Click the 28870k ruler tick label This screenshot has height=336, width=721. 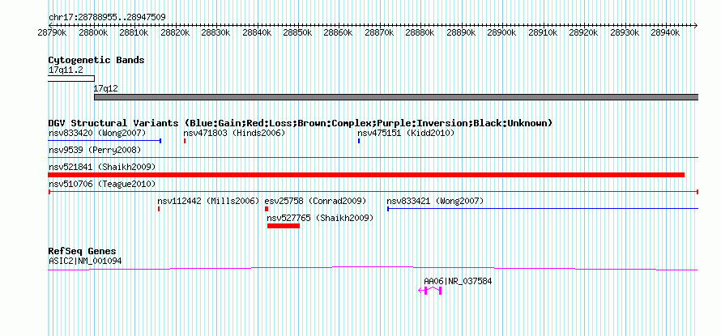pyautogui.click(x=379, y=33)
